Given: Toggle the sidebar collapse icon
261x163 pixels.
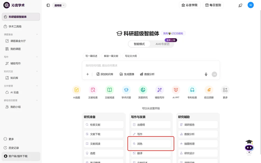Looking at the screenshot, I should coord(48,5).
